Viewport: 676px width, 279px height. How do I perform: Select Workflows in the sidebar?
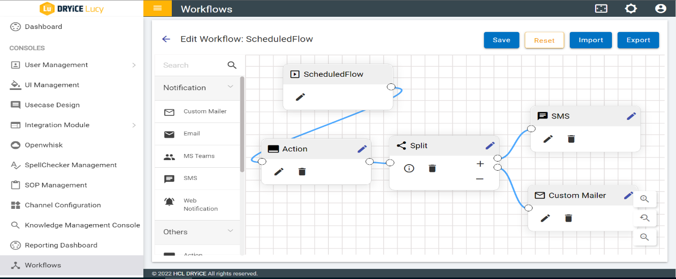tap(72, 265)
